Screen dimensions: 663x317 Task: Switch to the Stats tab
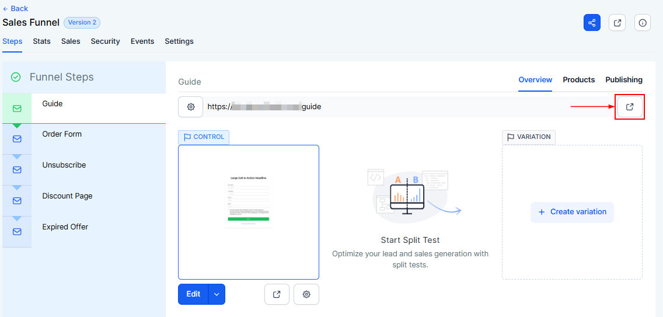pyautogui.click(x=41, y=41)
